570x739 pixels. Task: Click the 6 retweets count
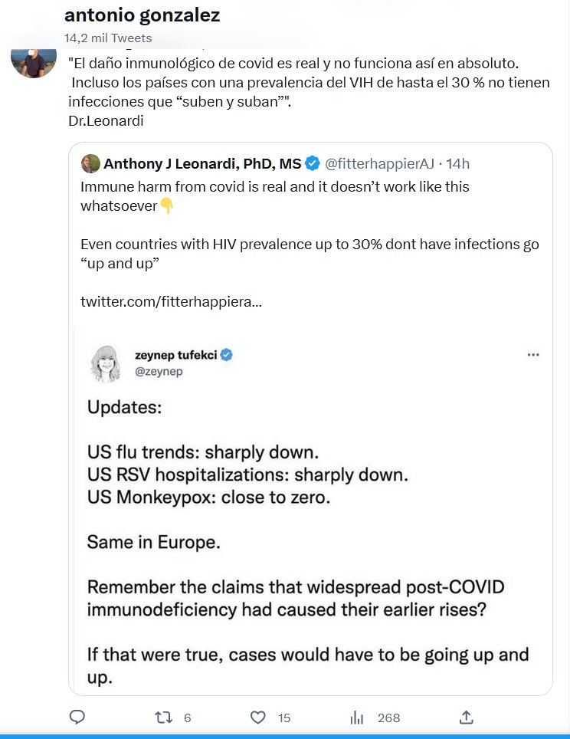point(188,718)
